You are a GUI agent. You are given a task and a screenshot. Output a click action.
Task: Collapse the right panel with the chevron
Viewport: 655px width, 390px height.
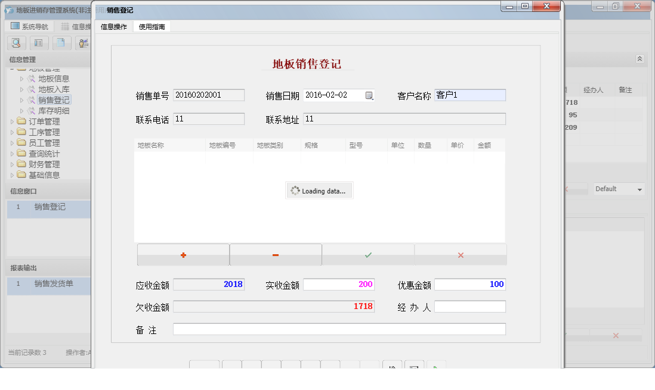click(x=639, y=59)
